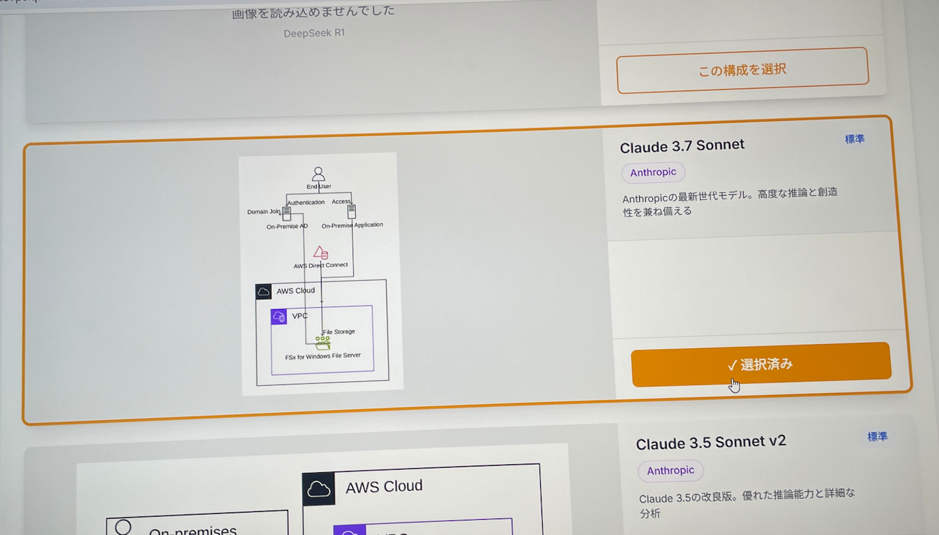Click the AWS Direct Connect label
The width and height of the screenshot is (939, 535).
point(320,266)
